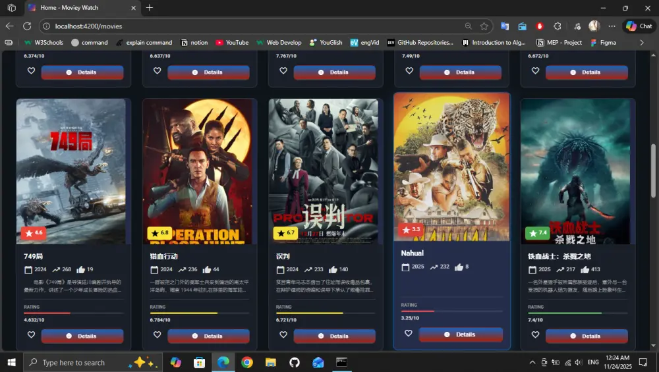
Task: Open the W3Schools bookmark
Action: 43,42
